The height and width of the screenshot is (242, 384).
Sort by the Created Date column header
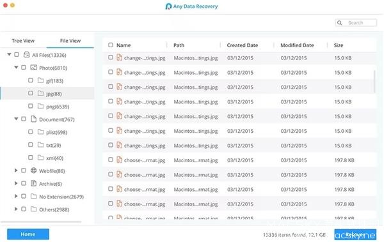[243, 45]
